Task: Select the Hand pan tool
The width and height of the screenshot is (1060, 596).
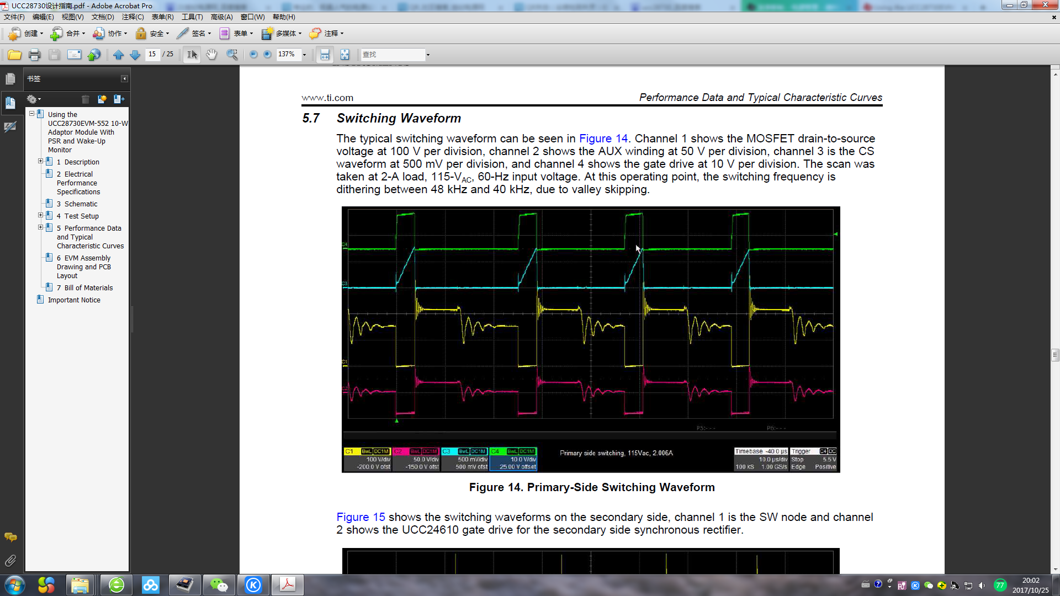Action: [211, 54]
